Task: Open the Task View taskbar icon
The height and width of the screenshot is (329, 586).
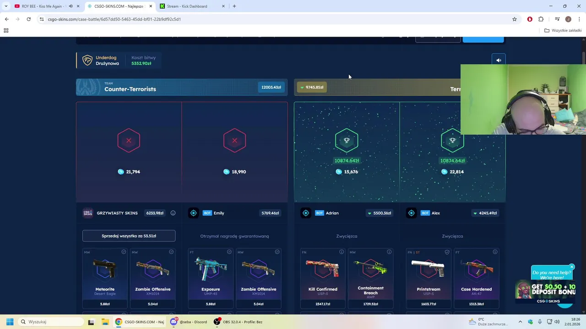Action: pyautogui.click(x=91, y=322)
